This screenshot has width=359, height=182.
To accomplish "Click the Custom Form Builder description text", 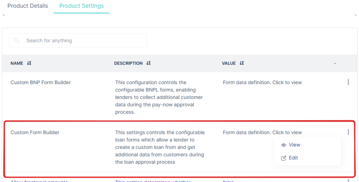I will pyautogui.click(x=160, y=147).
